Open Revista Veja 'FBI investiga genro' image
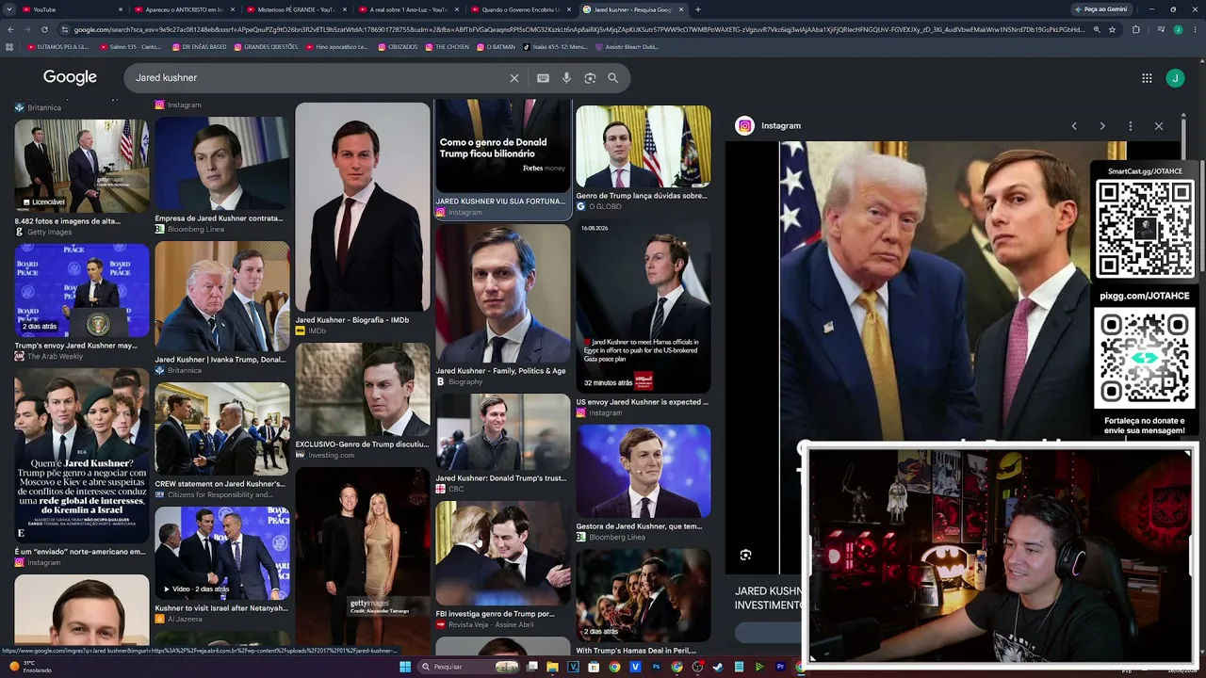 point(502,554)
